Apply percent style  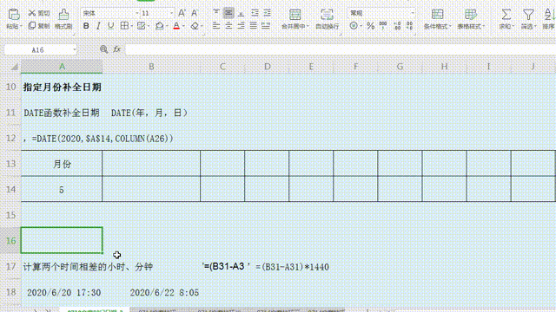[x=370, y=26]
